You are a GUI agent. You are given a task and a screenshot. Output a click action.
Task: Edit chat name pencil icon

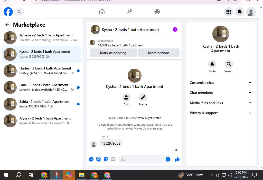click(x=143, y=97)
